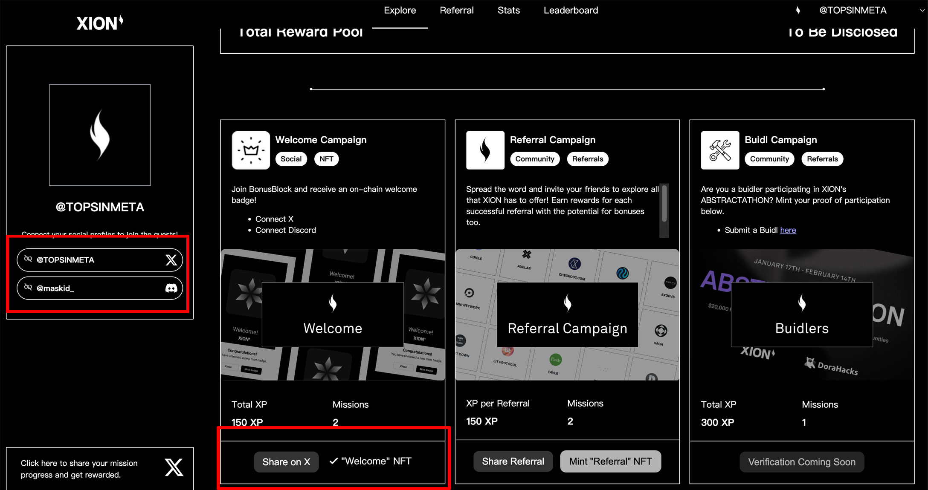928x490 pixels.
Task: Click the Welcome Campaign title
Action: 321,140
